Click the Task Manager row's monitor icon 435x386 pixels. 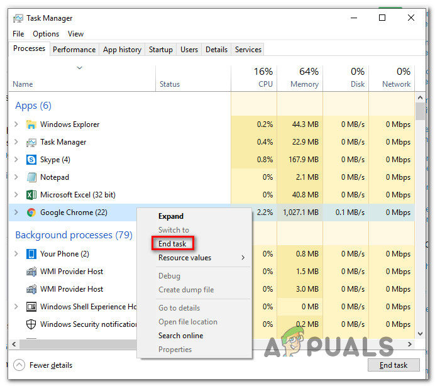(31, 142)
